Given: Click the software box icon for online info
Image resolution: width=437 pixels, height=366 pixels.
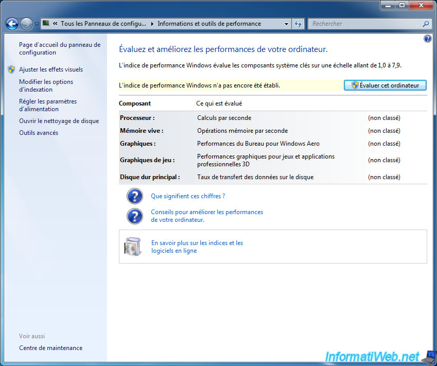Looking at the screenshot, I should 132,247.
